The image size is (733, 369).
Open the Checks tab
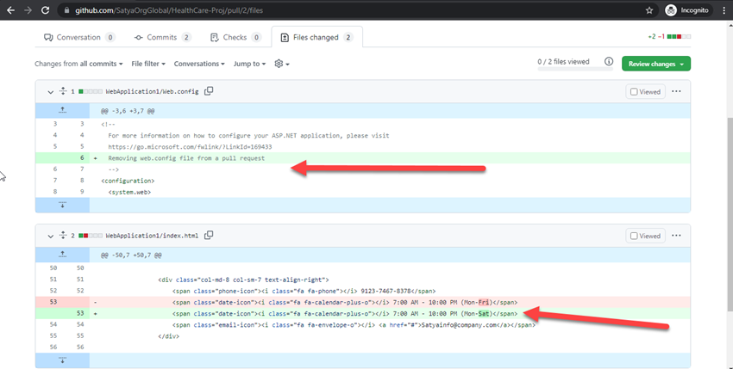coord(235,37)
